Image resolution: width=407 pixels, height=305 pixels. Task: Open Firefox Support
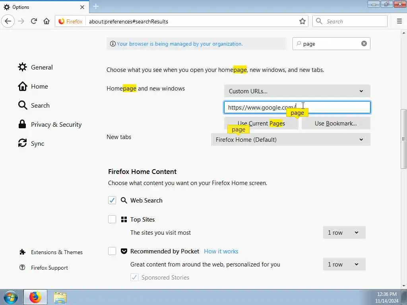click(44, 268)
